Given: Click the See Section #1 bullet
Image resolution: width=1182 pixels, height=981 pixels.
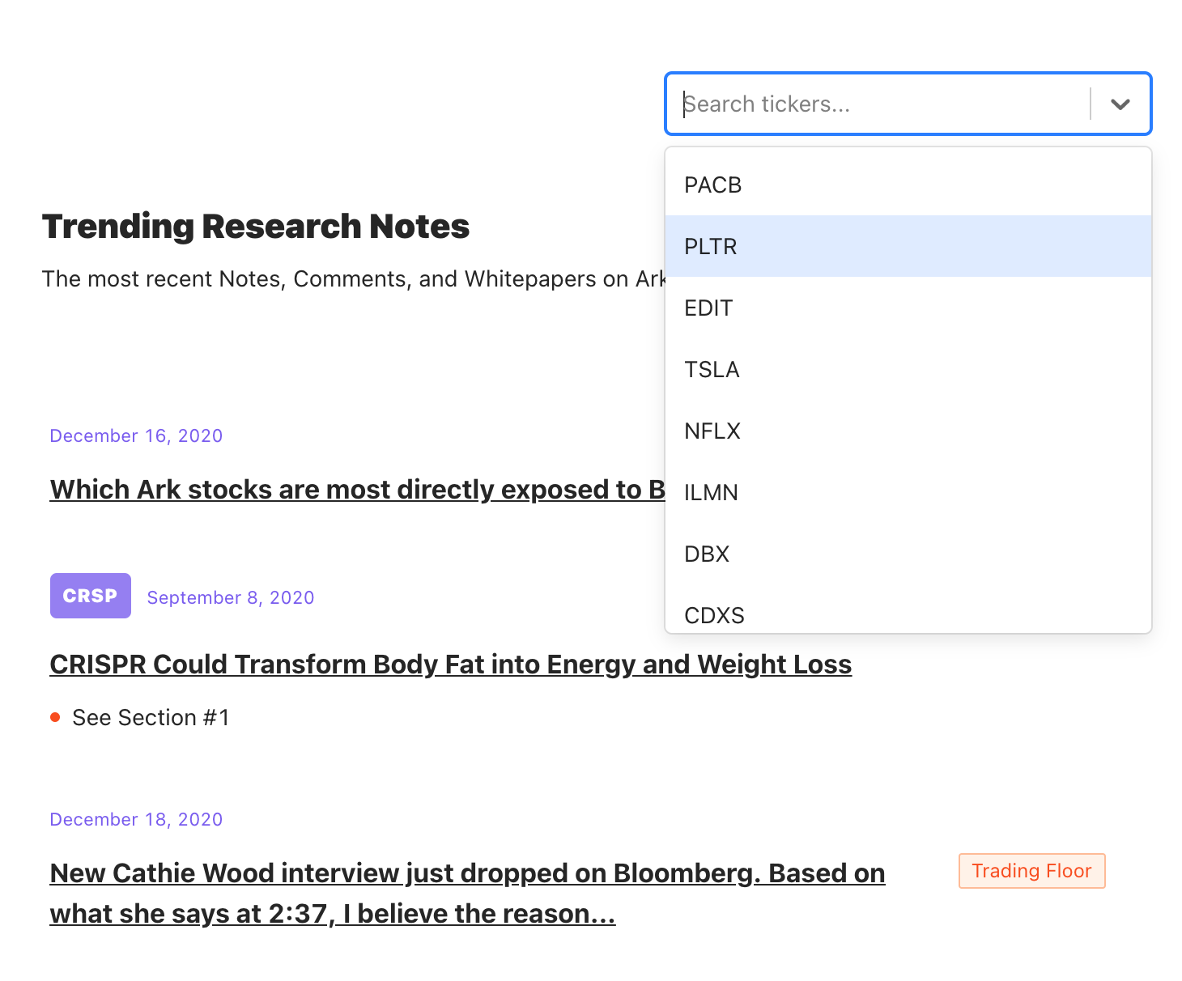Looking at the screenshot, I should coord(151,718).
